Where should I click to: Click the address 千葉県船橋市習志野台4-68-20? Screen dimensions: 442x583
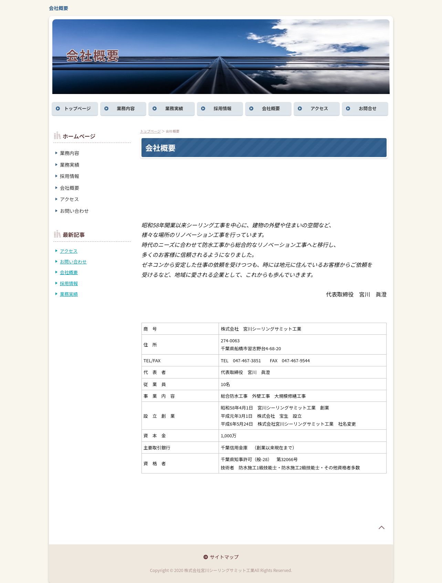click(x=251, y=348)
